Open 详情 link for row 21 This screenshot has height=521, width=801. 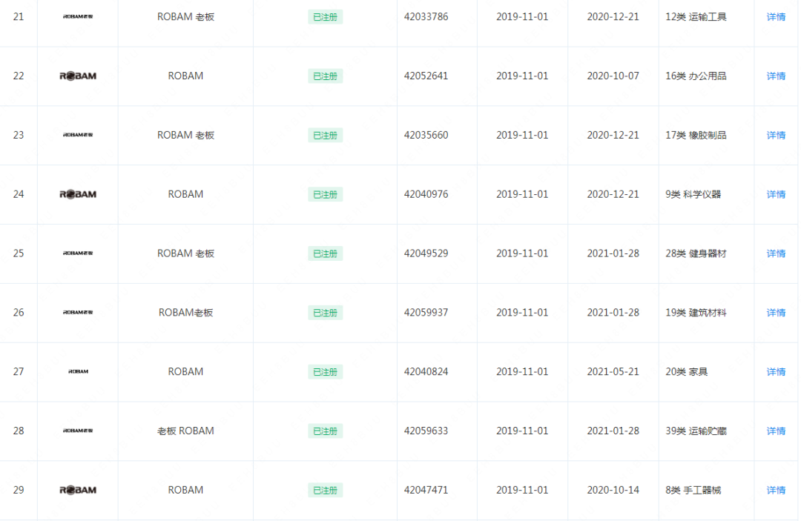(x=776, y=17)
